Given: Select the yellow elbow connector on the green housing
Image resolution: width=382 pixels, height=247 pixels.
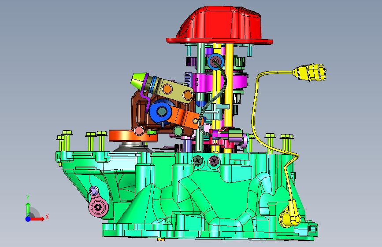Looking at the screenshot, I should (x=291, y=215).
